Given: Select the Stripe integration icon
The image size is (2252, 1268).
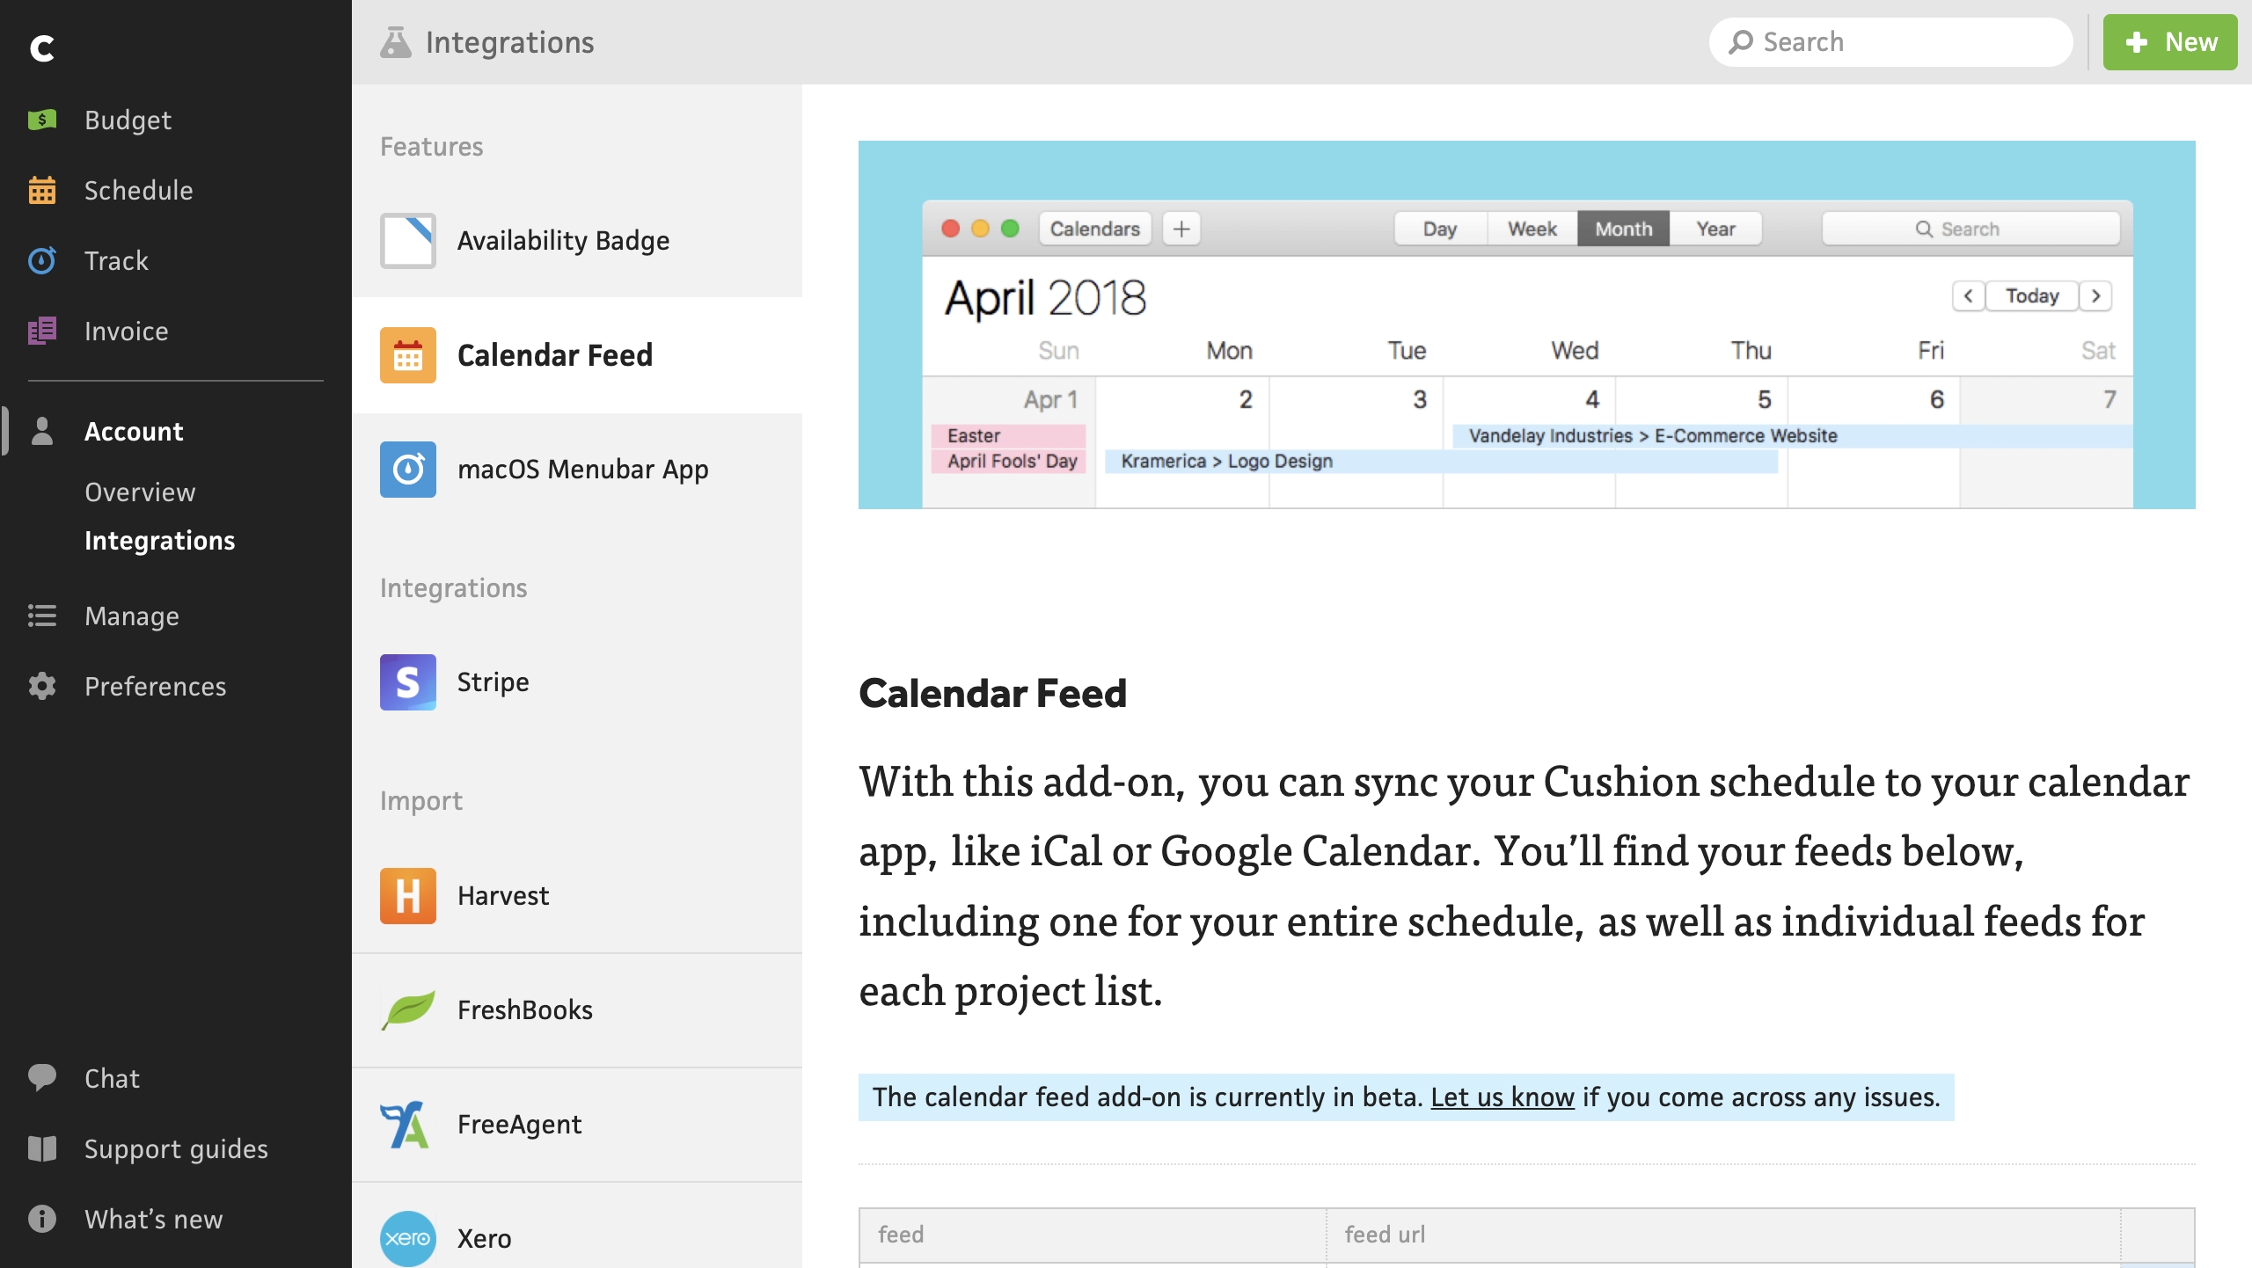Looking at the screenshot, I should (407, 681).
